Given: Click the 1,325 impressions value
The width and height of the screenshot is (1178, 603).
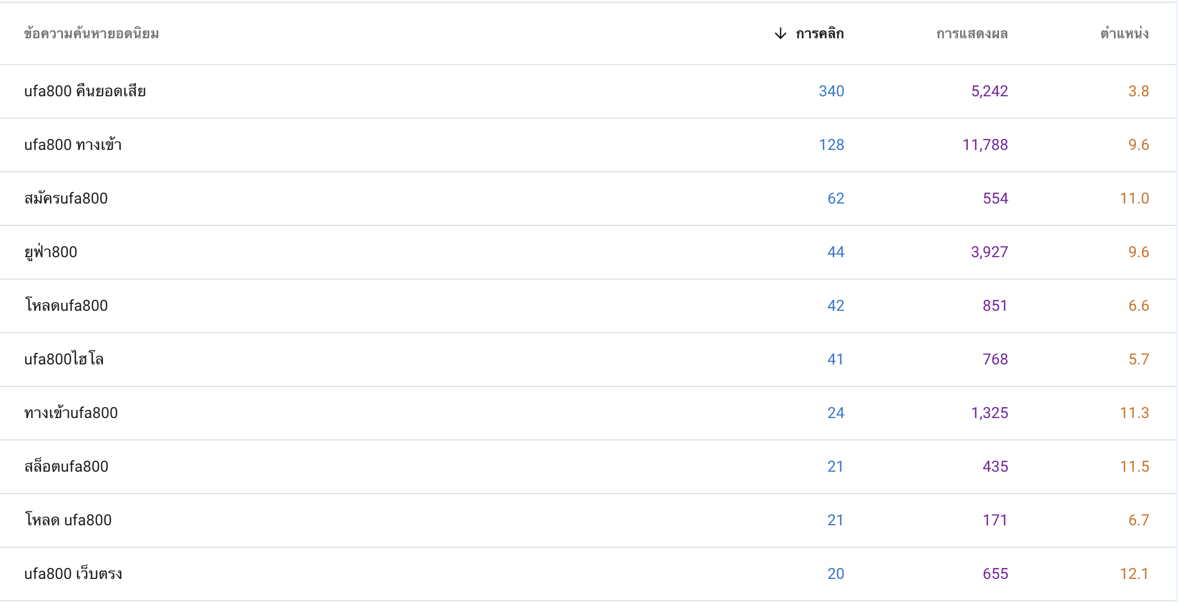Looking at the screenshot, I should 989,413.
